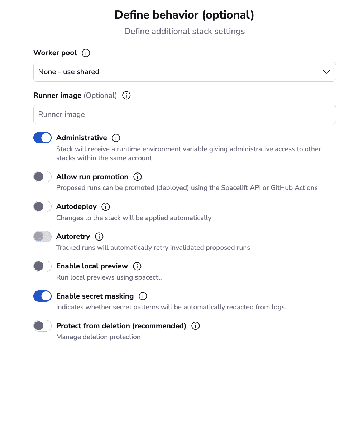Click the Enable secret masking info icon
The width and height of the screenshot is (364, 423).
(x=142, y=296)
